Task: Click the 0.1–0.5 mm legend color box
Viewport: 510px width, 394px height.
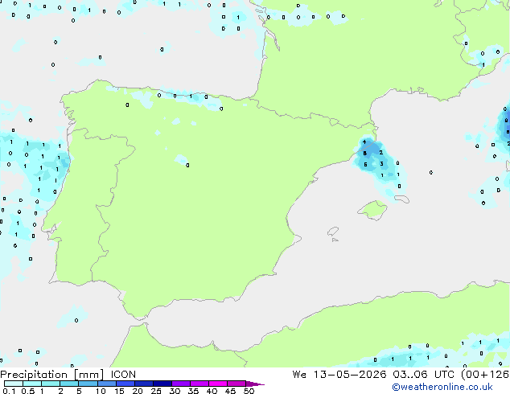Action: 14,384
